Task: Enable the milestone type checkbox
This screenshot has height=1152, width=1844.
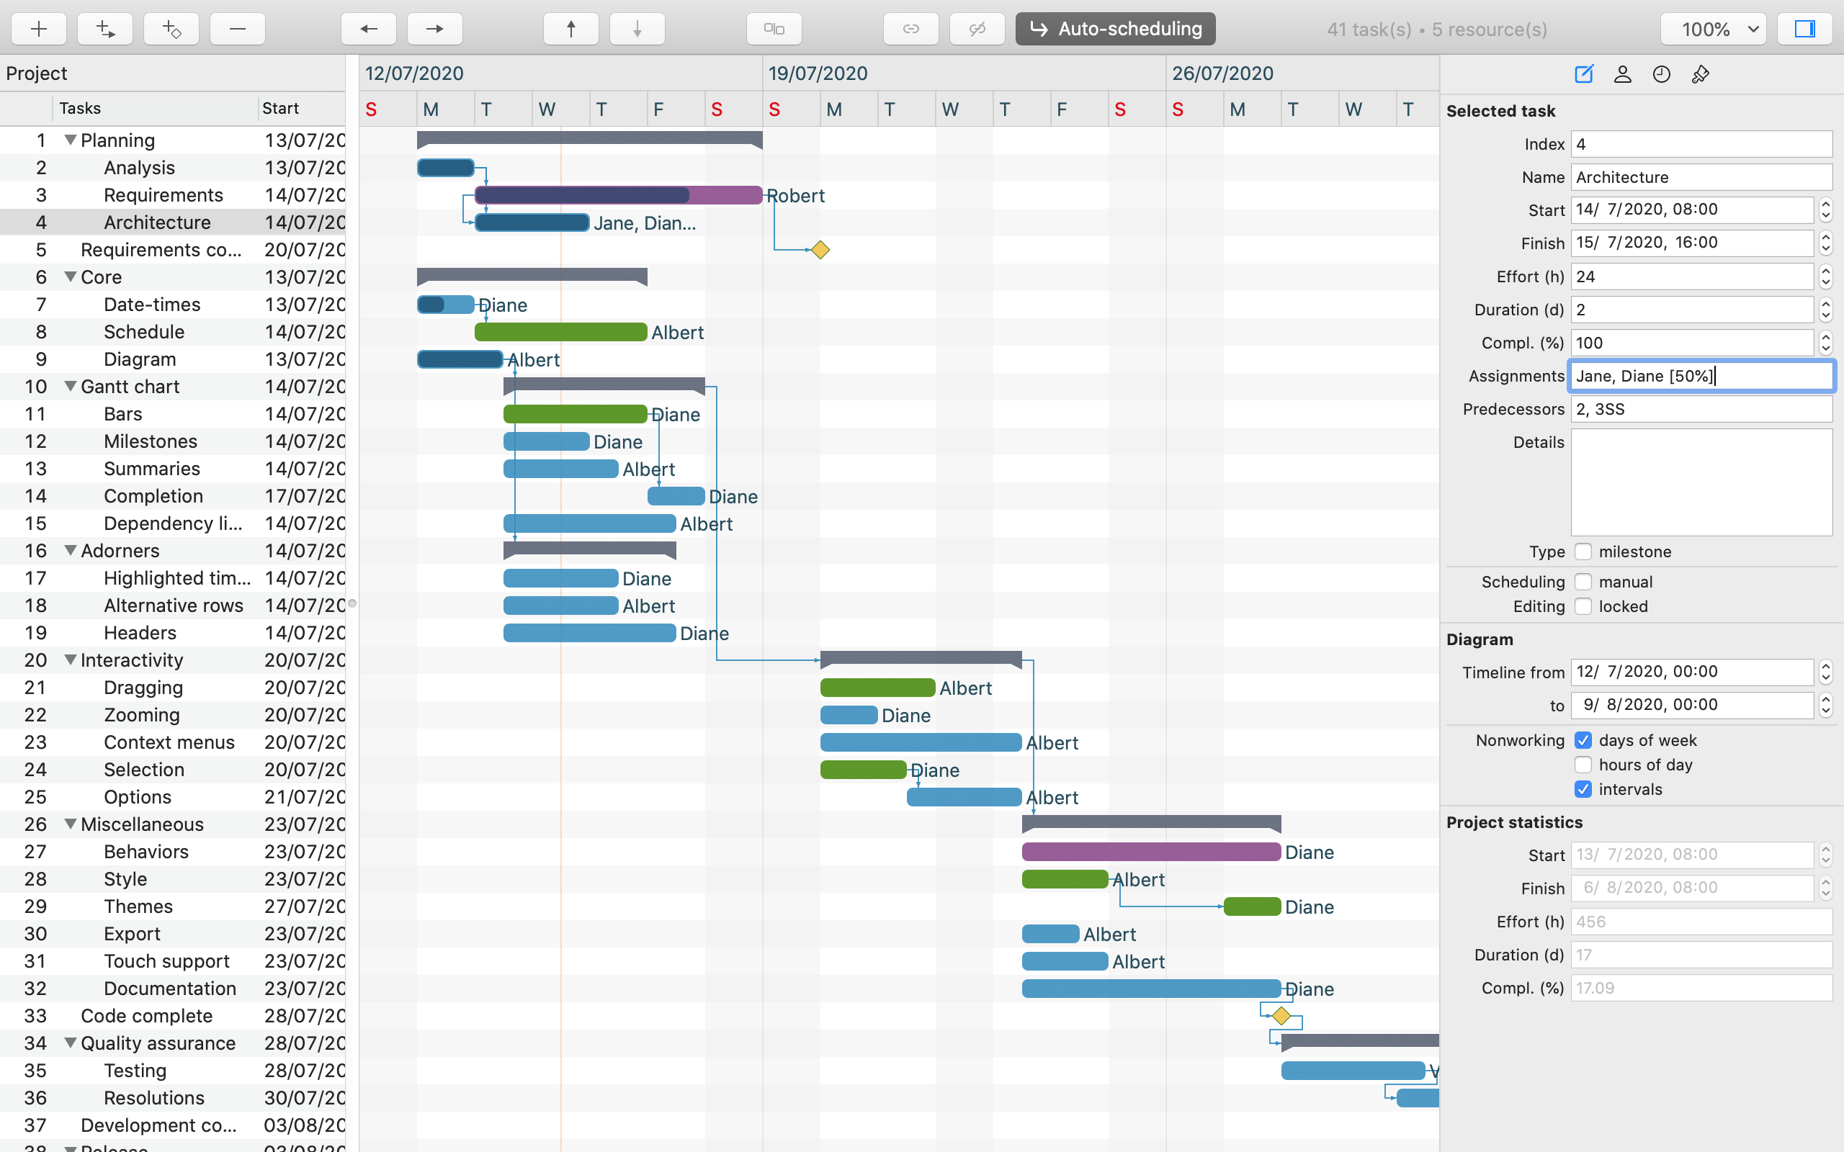Action: [x=1583, y=552]
